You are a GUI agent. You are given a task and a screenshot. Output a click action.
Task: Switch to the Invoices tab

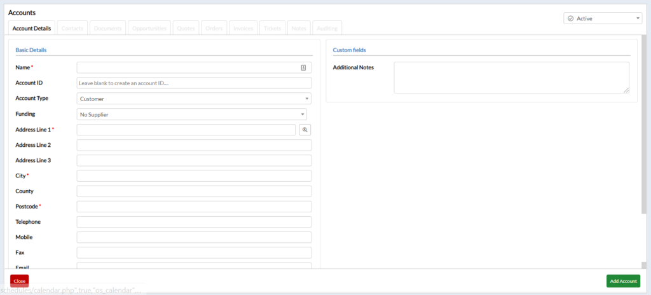pyautogui.click(x=243, y=29)
